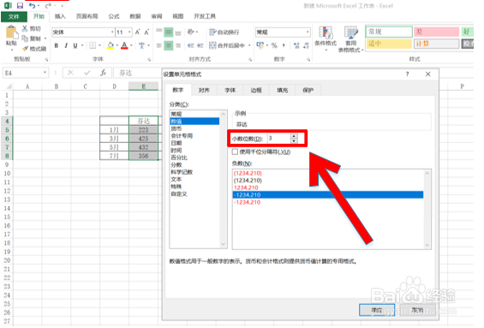Screen dimensions: 484x328
Task: Select the Date category in list
Action: [194, 143]
